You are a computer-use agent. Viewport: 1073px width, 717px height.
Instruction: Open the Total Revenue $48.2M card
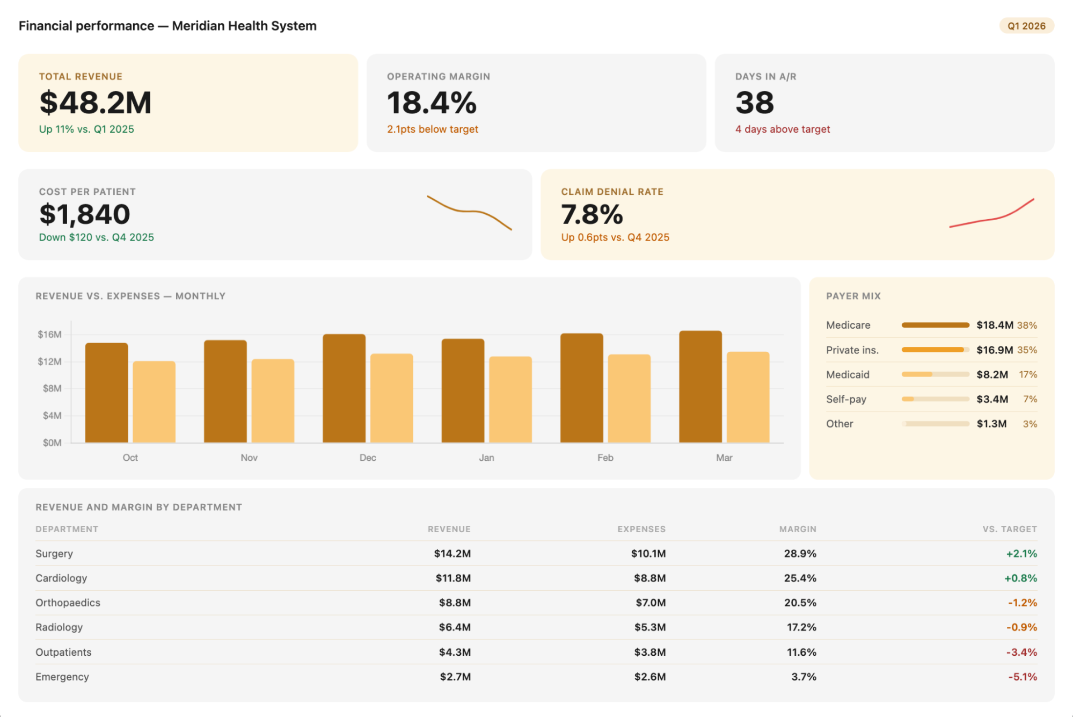point(188,103)
